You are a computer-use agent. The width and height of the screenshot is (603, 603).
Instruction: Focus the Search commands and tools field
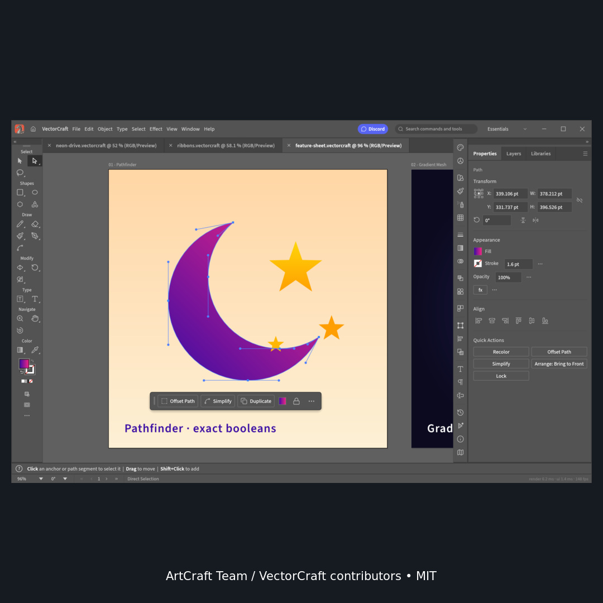tap(436, 129)
